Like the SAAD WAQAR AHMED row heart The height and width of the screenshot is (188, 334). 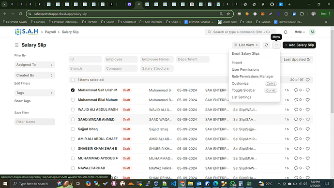(308, 119)
